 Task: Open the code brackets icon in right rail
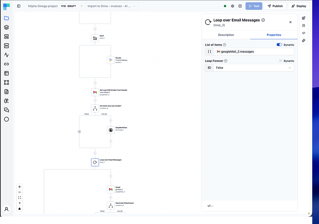click(304, 33)
